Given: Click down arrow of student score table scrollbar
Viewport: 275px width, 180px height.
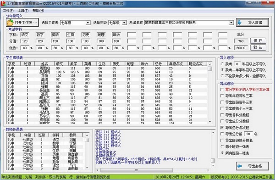Looking at the screenshot, I should click(x=210, y=122).
